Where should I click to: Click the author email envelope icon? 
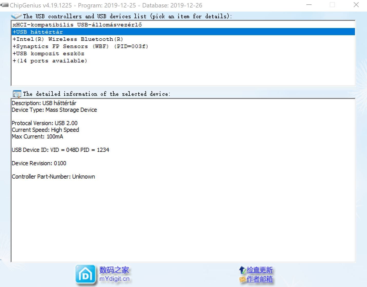(242, 279)
